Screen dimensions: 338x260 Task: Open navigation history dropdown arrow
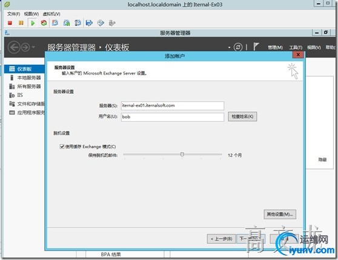click(x=33, y=47)
